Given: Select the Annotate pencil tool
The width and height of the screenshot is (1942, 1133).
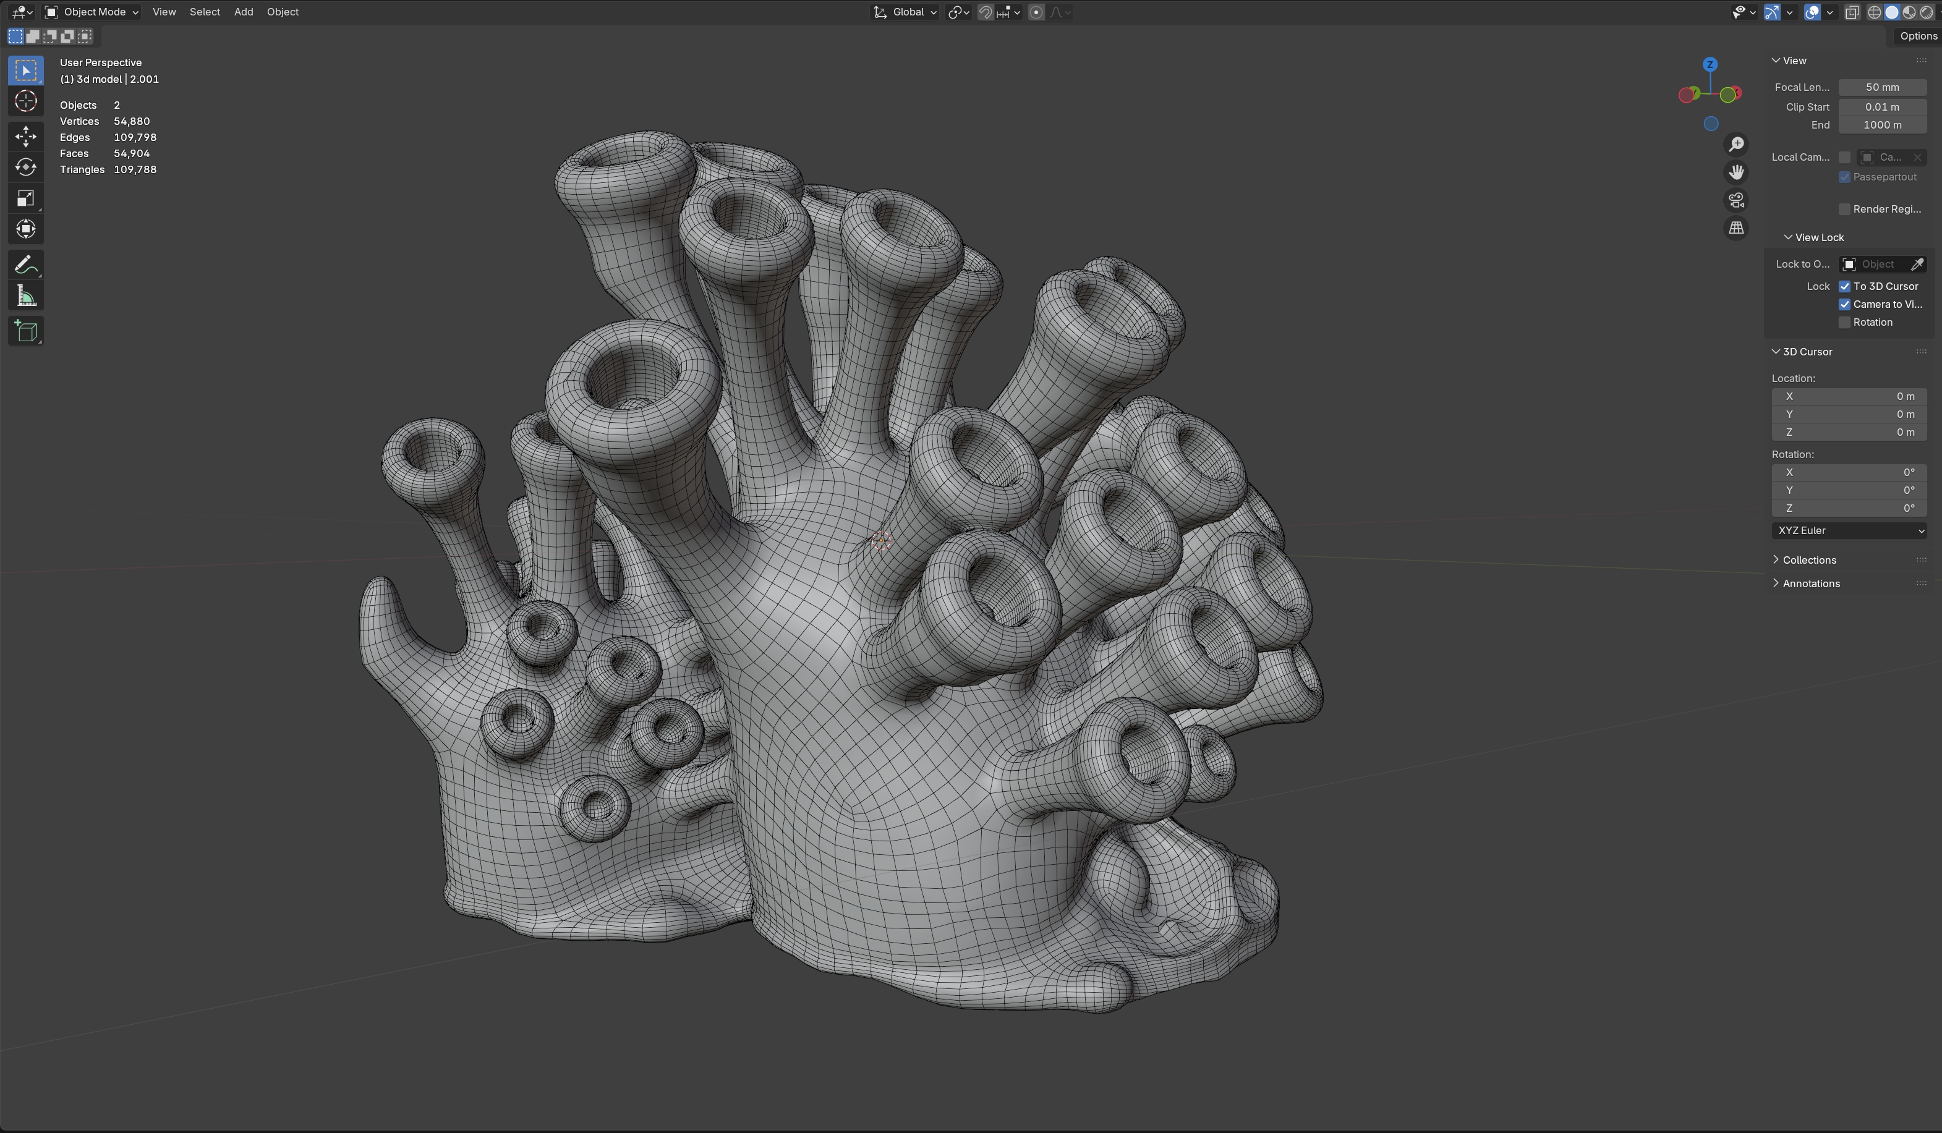Looking at the screenshot, I should coord(25,265).
